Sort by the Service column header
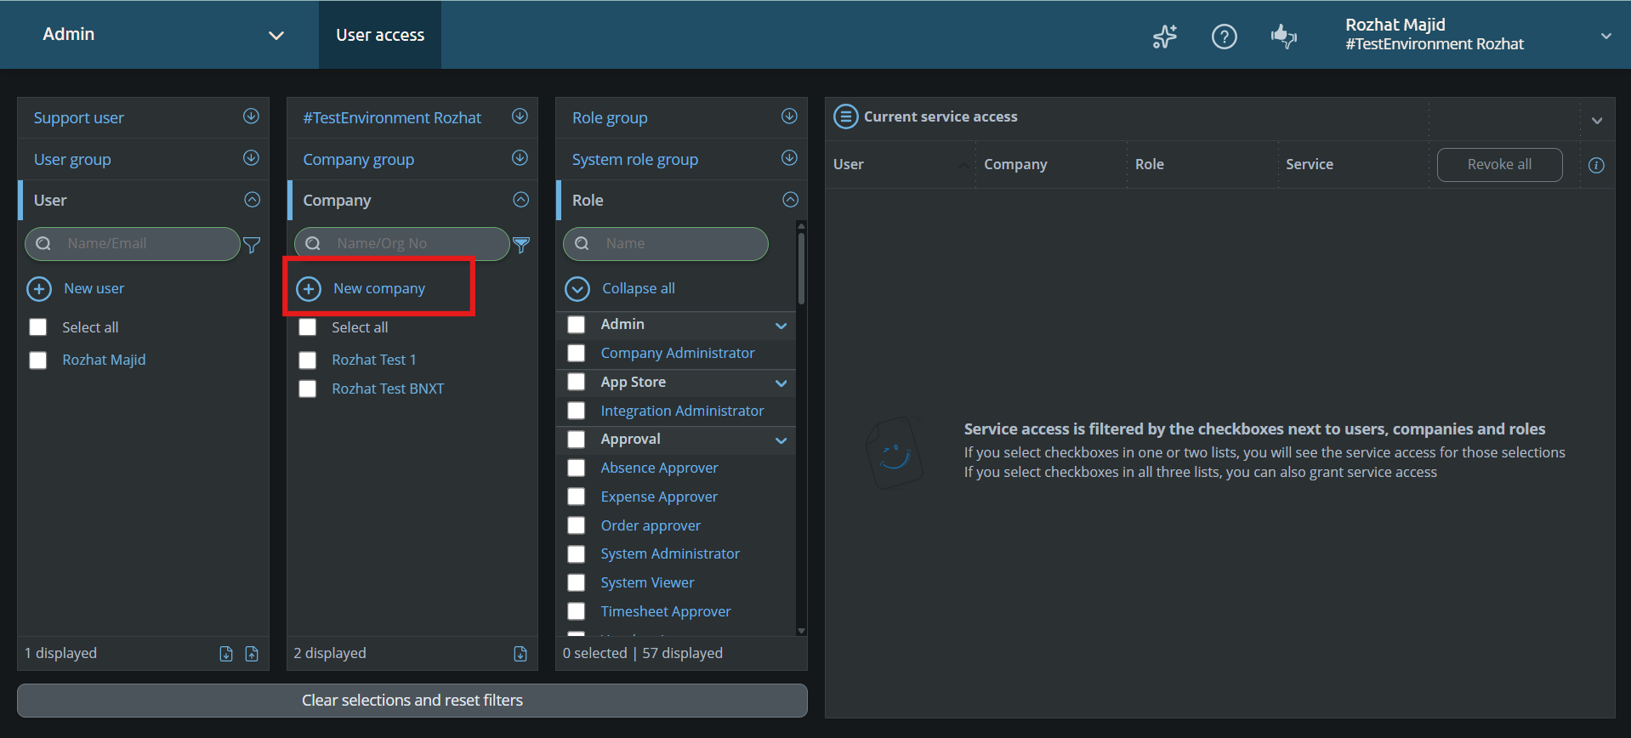 1310,165
